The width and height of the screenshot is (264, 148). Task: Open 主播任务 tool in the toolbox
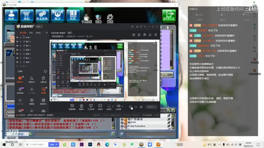coord(43,80)
